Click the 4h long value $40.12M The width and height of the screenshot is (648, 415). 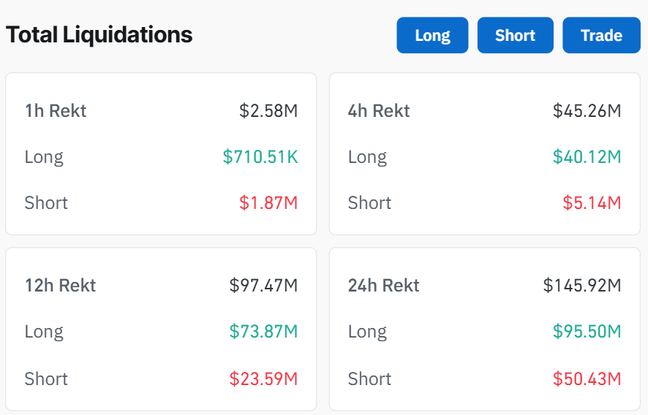[x=587, y=156]
